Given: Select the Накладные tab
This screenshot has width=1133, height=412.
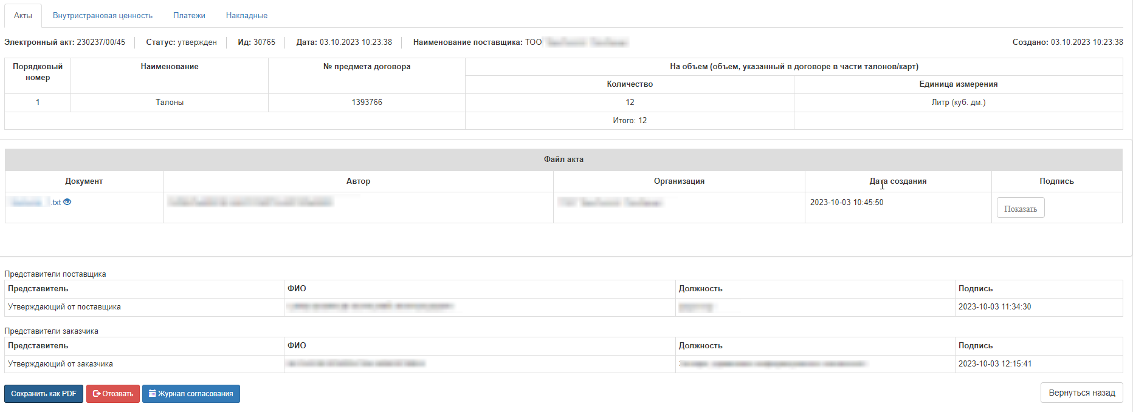Looking at the screenshot, I should tap(247, 16).
